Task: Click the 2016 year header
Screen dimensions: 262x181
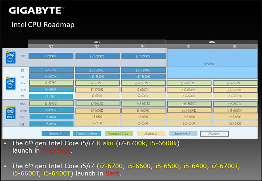Action: click(x=211, y=42)
